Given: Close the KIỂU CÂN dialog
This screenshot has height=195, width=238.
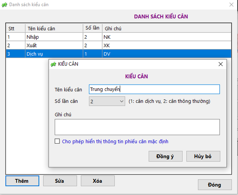Looking at the screenshot, I should 221,64.
